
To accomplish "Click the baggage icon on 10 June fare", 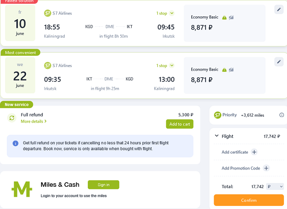I will (x=224, y=18).
